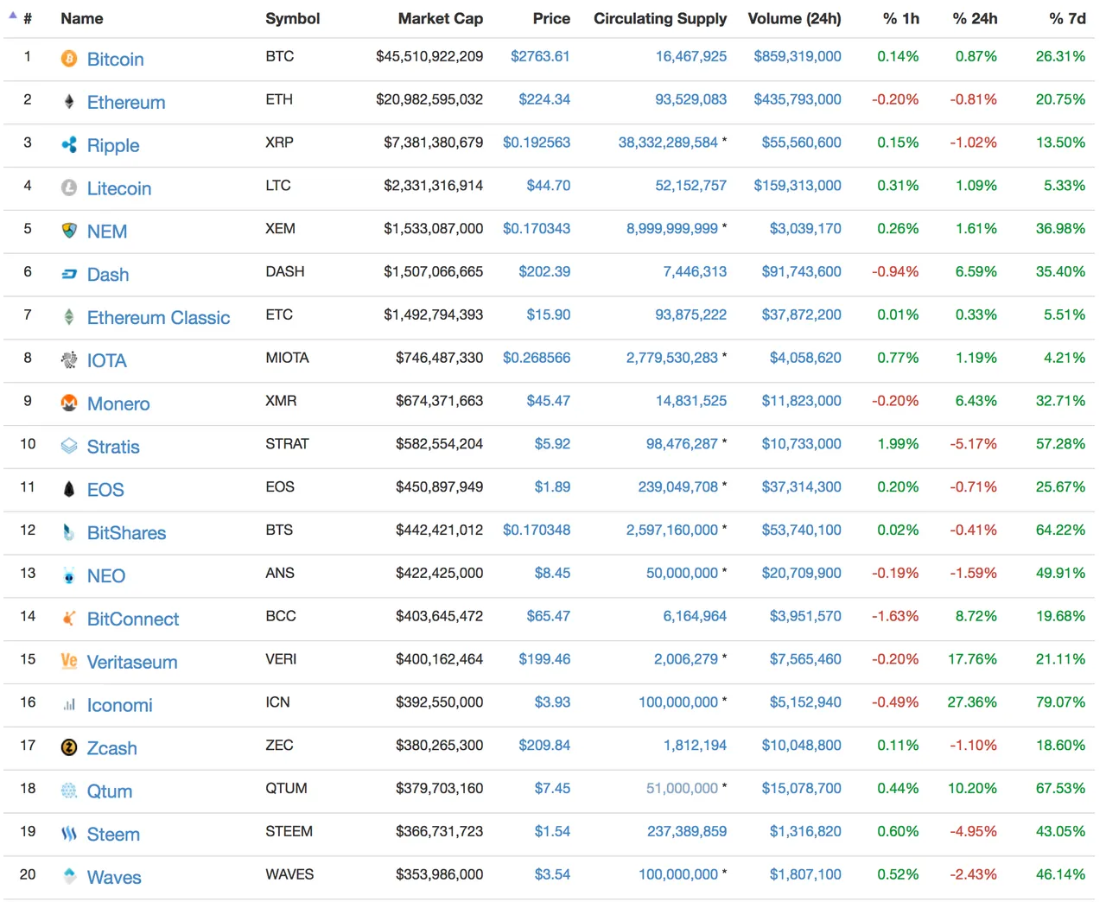Open the Veritaseum name link
This screenshot has height=902, width=1106.
point(132,662)
